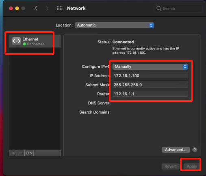Add a new network service with plus
The image size is (206, 176).
(x=13, y=153)
